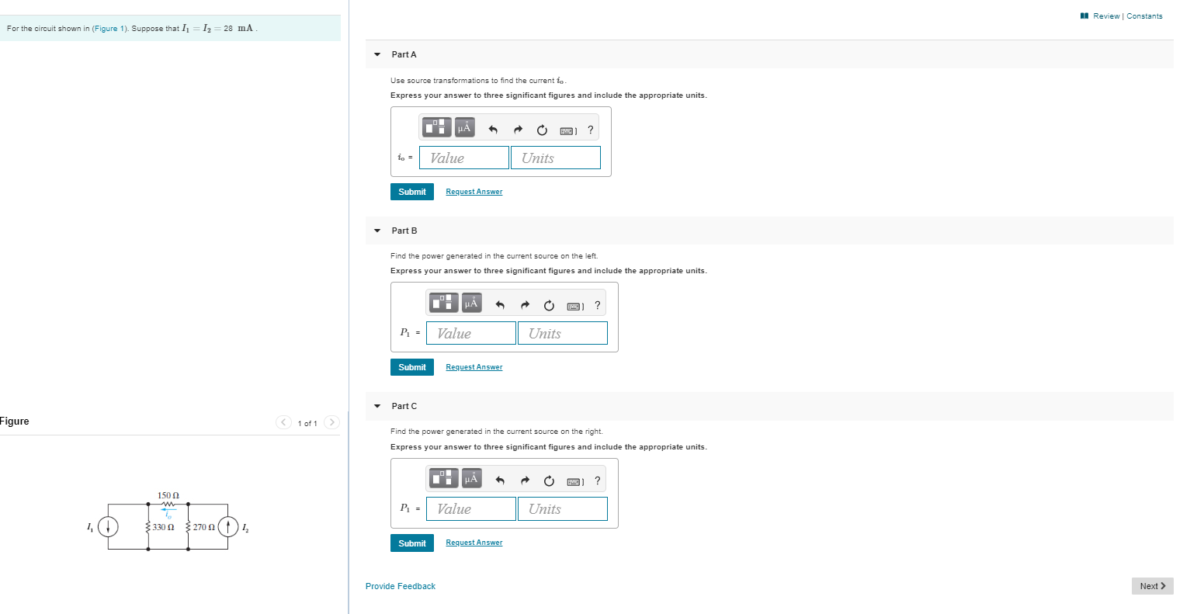Viewport: 1204px width, 614px height.
Task: Click the undo arrow in Part A
Action: (493, 130)
